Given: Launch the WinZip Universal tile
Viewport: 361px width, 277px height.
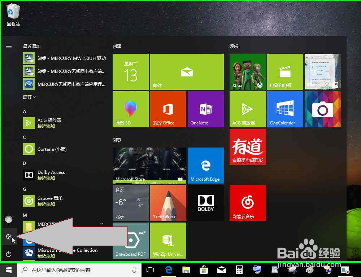Looking at the screenshot, I should [x=168, y=241].
